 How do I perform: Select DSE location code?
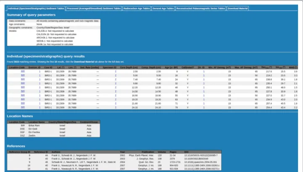(x=22, y=129)
